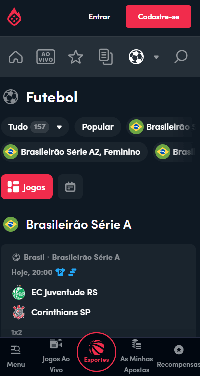This screenshot has height=376, width=200.
Task: Go to the home icon
Action: coord(16,57)
